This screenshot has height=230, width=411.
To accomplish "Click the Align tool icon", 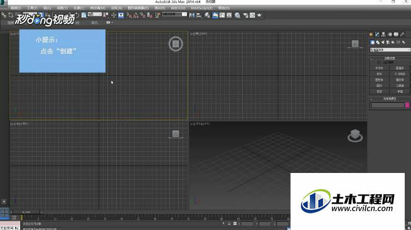I will 199,15.
